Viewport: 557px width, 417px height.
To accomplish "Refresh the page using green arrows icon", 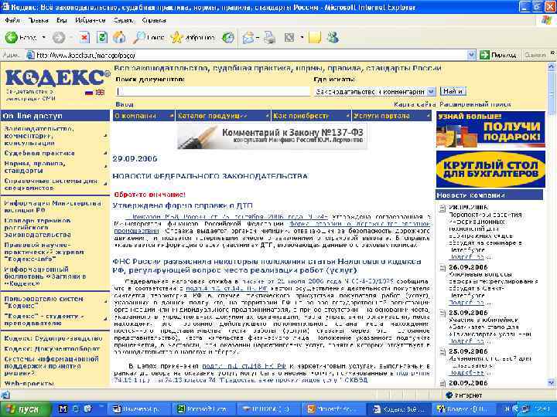I will point(102,37).
